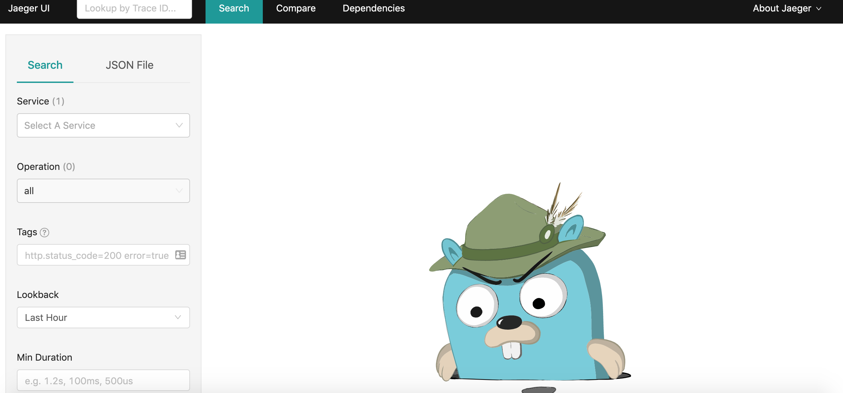This screenshot has height=393, width=843.
Task: Click the Lookback dropdown arrow icon
Action: [x=178, y=317]
